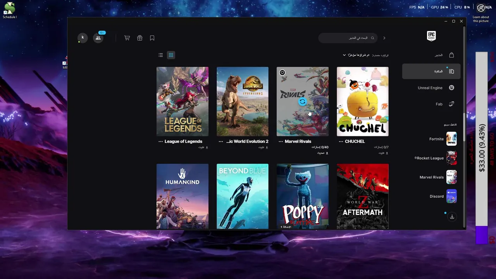Image resolution: width=496 pixels, height=279 pixels.
Task: Open Marvel Rivals three-dot menu
Action: click(x=281, y=141)
